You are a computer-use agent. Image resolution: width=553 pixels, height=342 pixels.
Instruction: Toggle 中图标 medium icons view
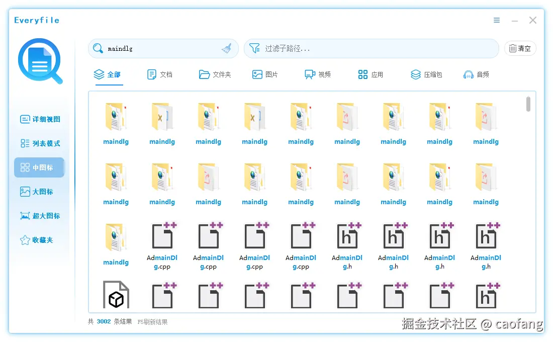pyautogui.click(x=39, y=167)
